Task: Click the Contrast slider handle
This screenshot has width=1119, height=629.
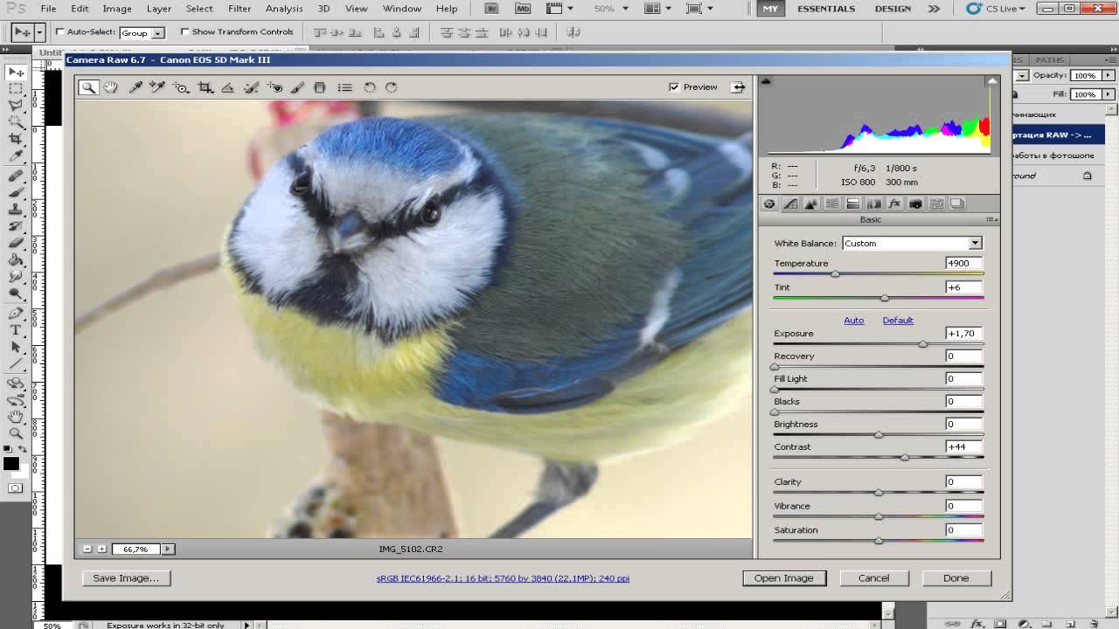Action: 905,458
